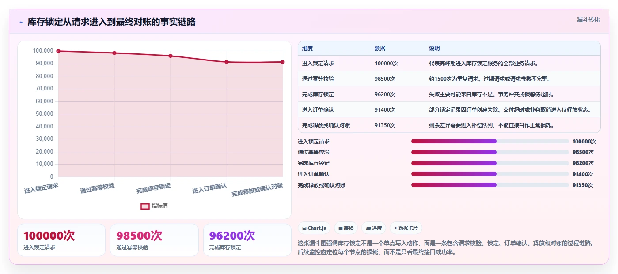The width and height of the screenshot is (618, 274).
Task: Click the heading 库存锁定从请求进入到最终对账的事实链路
Action: [x=111, y=22]
